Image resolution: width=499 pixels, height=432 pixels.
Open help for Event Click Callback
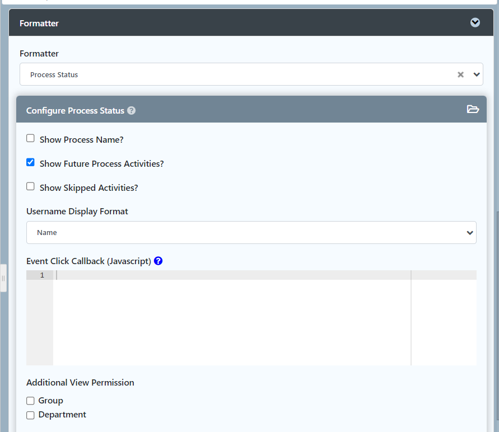click(158, 261)
